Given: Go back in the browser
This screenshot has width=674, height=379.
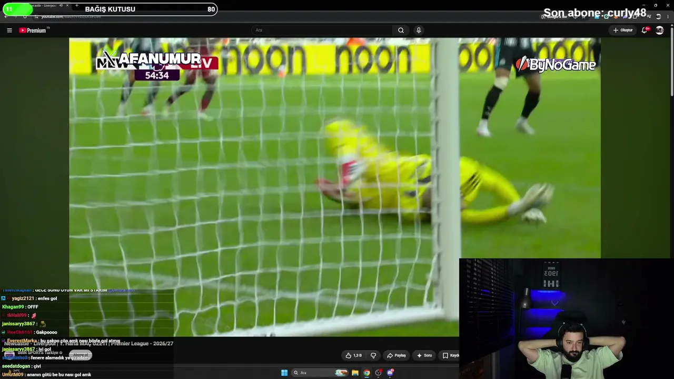Looking at the screenshot, I should [x=6, y=17].
